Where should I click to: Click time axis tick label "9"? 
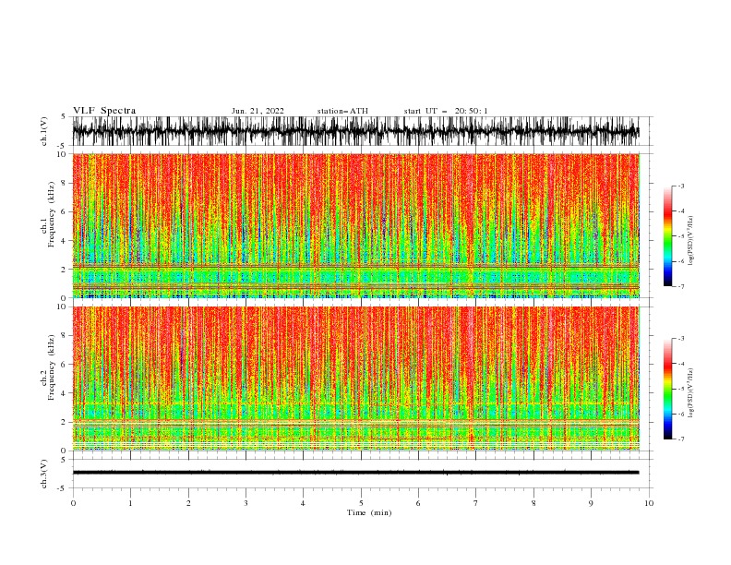(591, 503)
